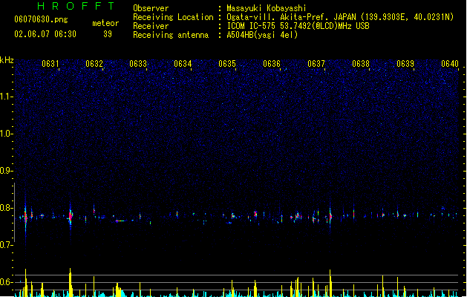467x297 pixels.
Task: Click the Receiving antenna label
Action: point(171,35)
